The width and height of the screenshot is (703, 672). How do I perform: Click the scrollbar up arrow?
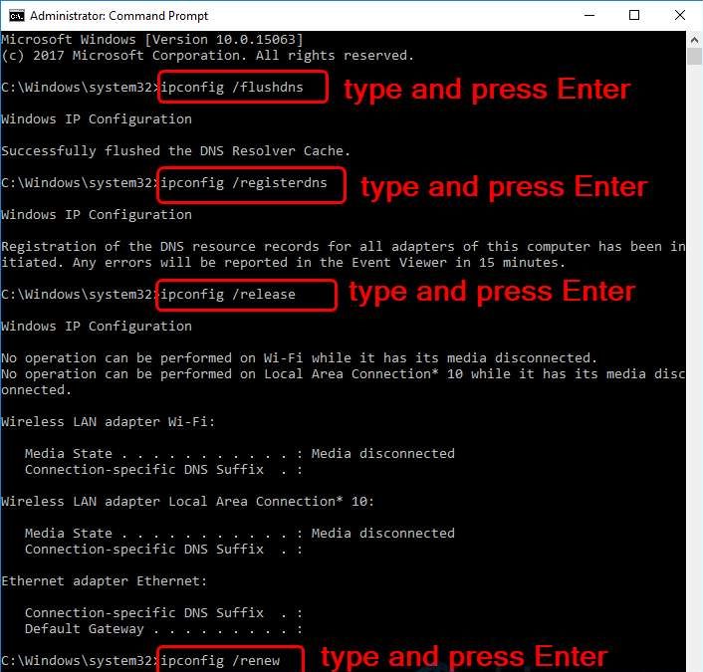coord(694,39)
